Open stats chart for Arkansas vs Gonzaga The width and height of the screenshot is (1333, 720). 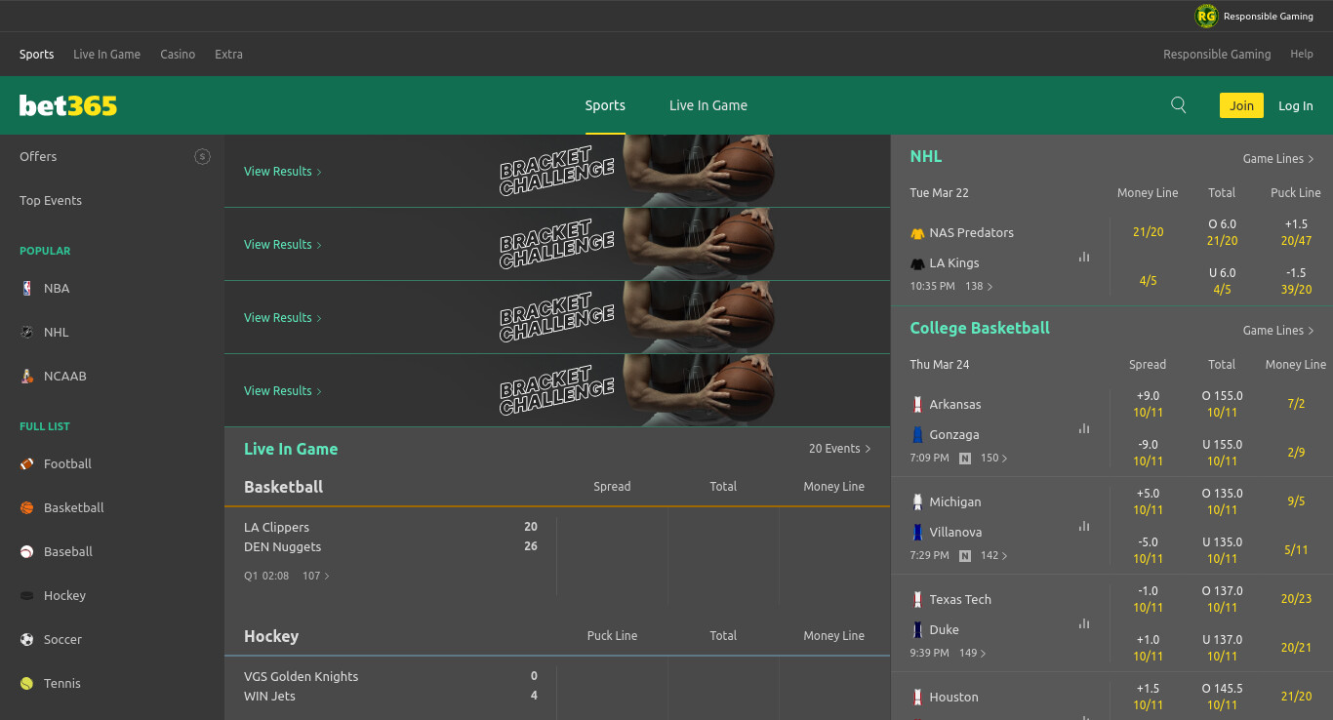coord(1084,428)
